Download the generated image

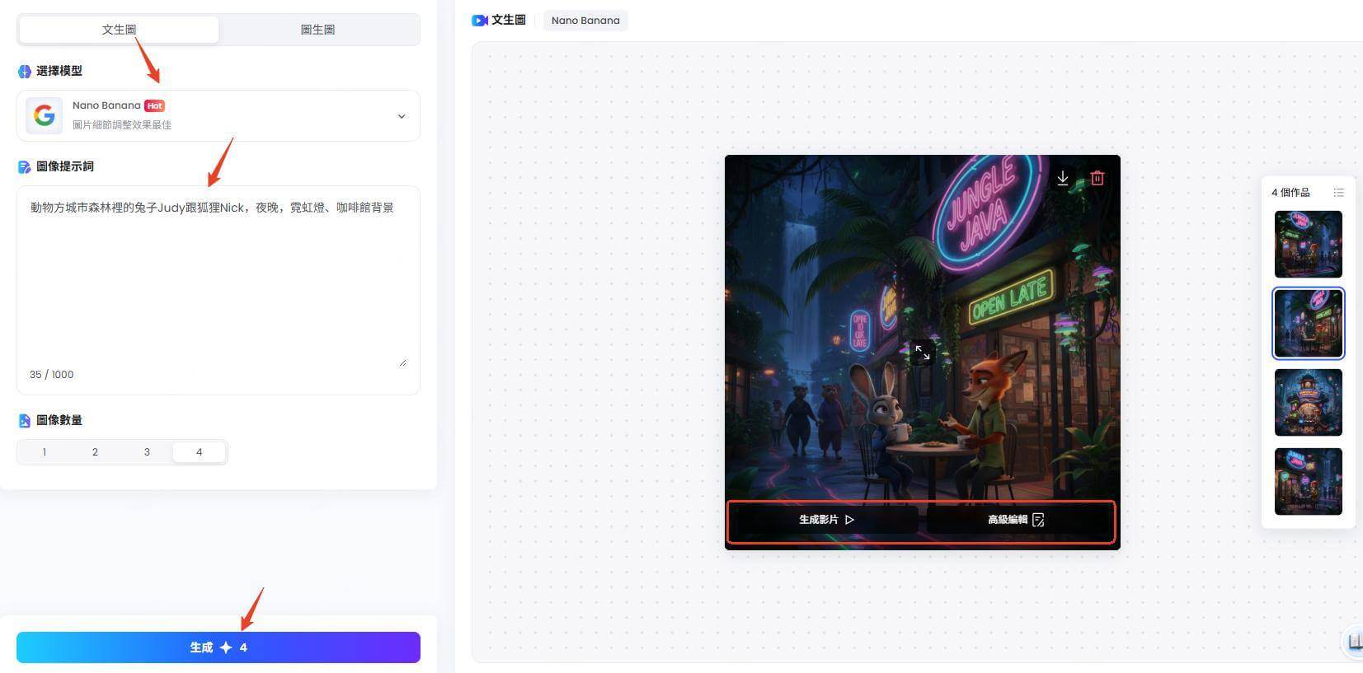1063,178
